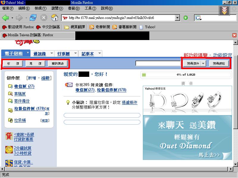Open the 過濾條件 filter link

click(129, 102)
